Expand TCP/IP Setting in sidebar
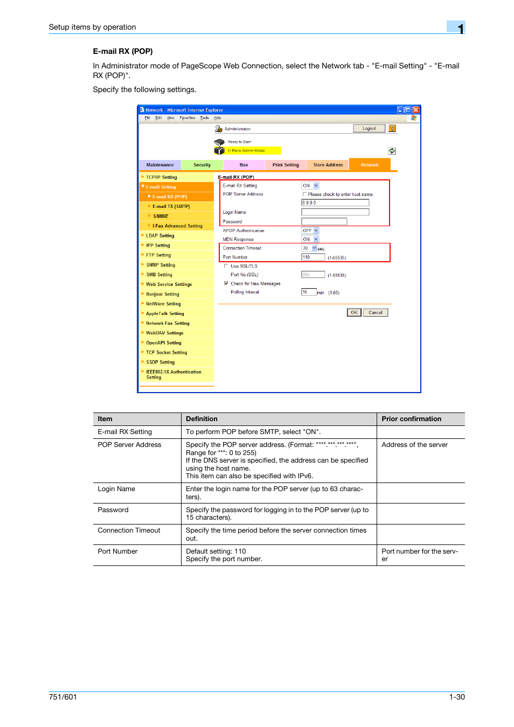 143,177
